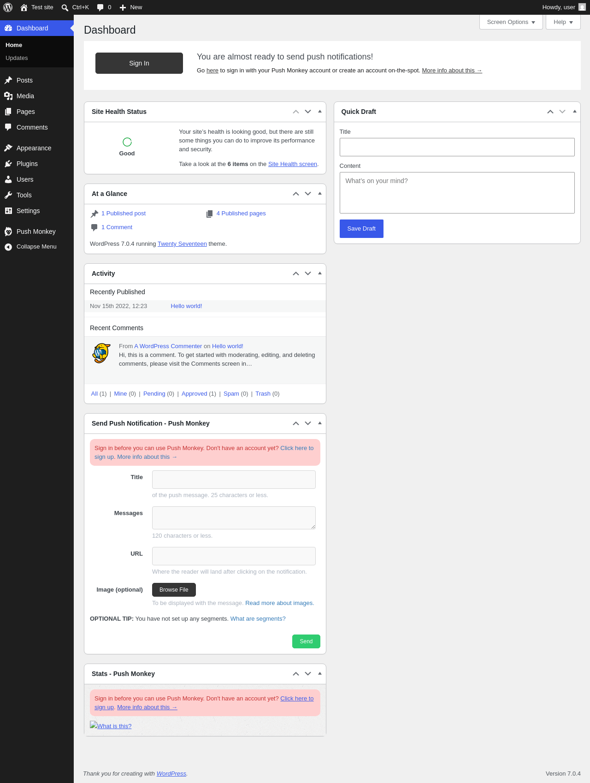Move Site Health Status panel down
Screen dimensions: 590x783
pyautogui.click(x=308, y=112)
